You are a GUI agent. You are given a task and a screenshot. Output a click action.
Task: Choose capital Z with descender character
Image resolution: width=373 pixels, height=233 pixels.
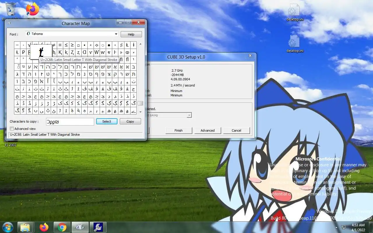point(72,52)
